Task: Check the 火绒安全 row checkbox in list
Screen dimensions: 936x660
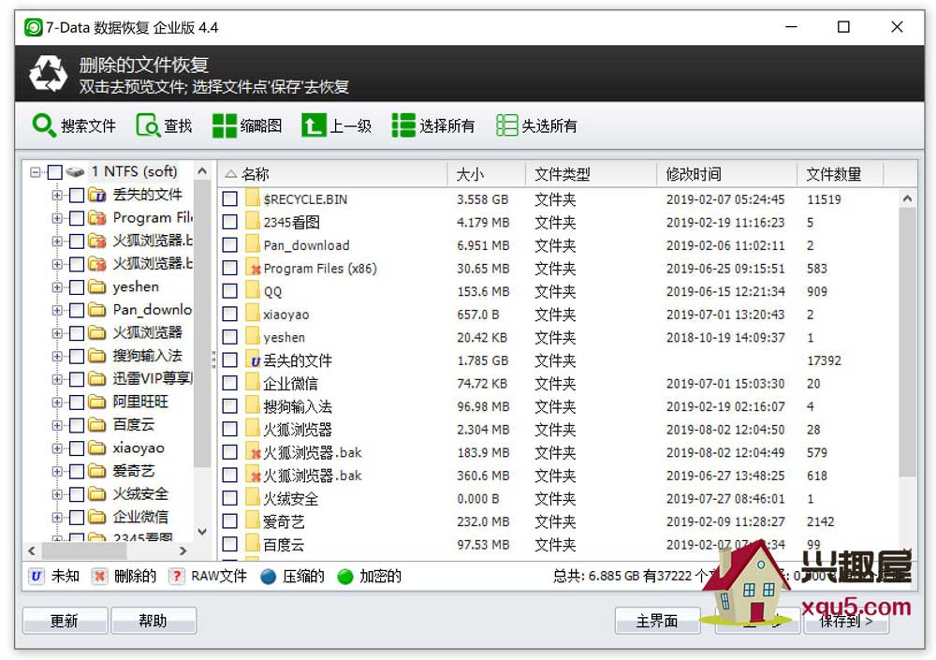Action: tap(230, 498)
